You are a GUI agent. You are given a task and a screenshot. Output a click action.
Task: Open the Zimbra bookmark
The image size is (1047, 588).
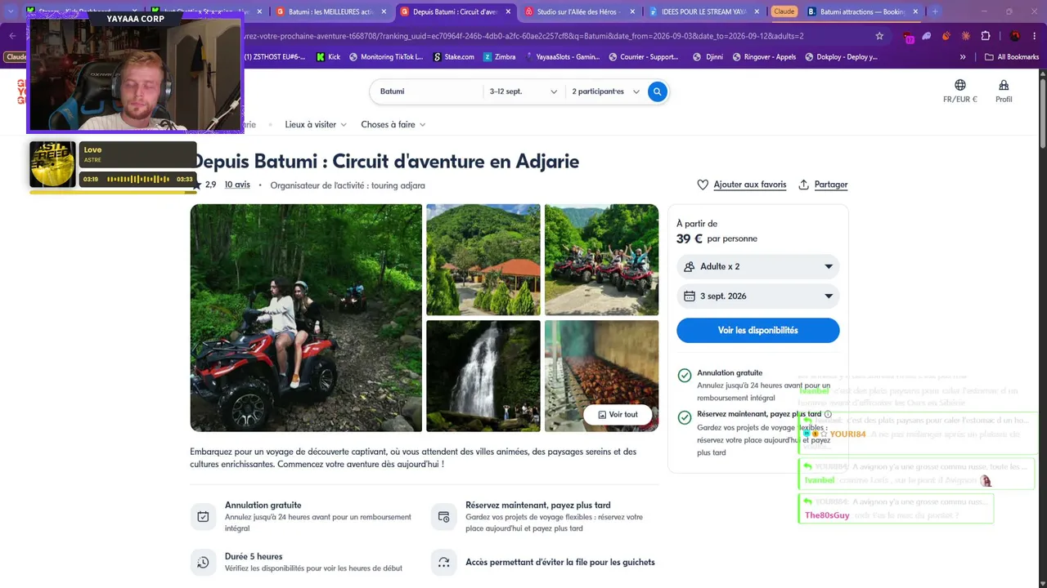pyautogui.click(x=499, y=57)
